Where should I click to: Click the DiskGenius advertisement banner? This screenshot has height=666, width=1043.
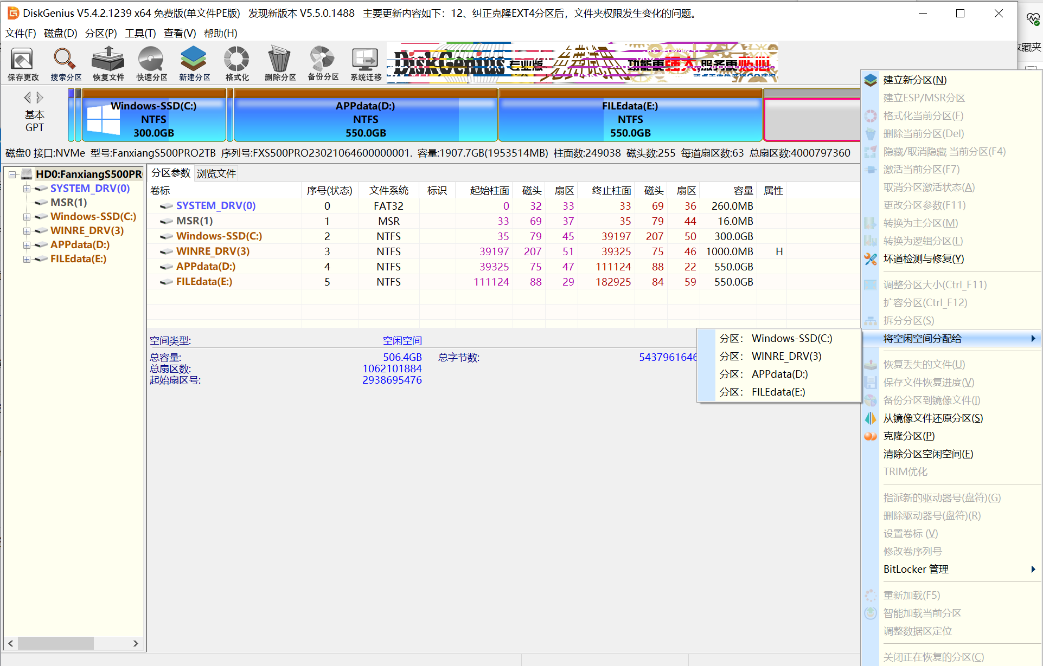[x=583, y=62]
